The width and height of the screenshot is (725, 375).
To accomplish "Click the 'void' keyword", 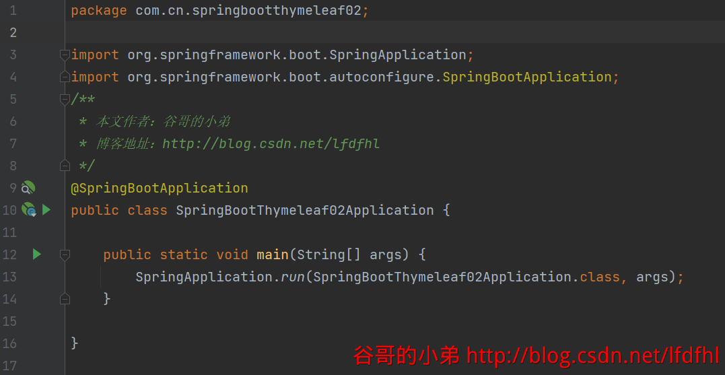I will [x=232, y=254].
